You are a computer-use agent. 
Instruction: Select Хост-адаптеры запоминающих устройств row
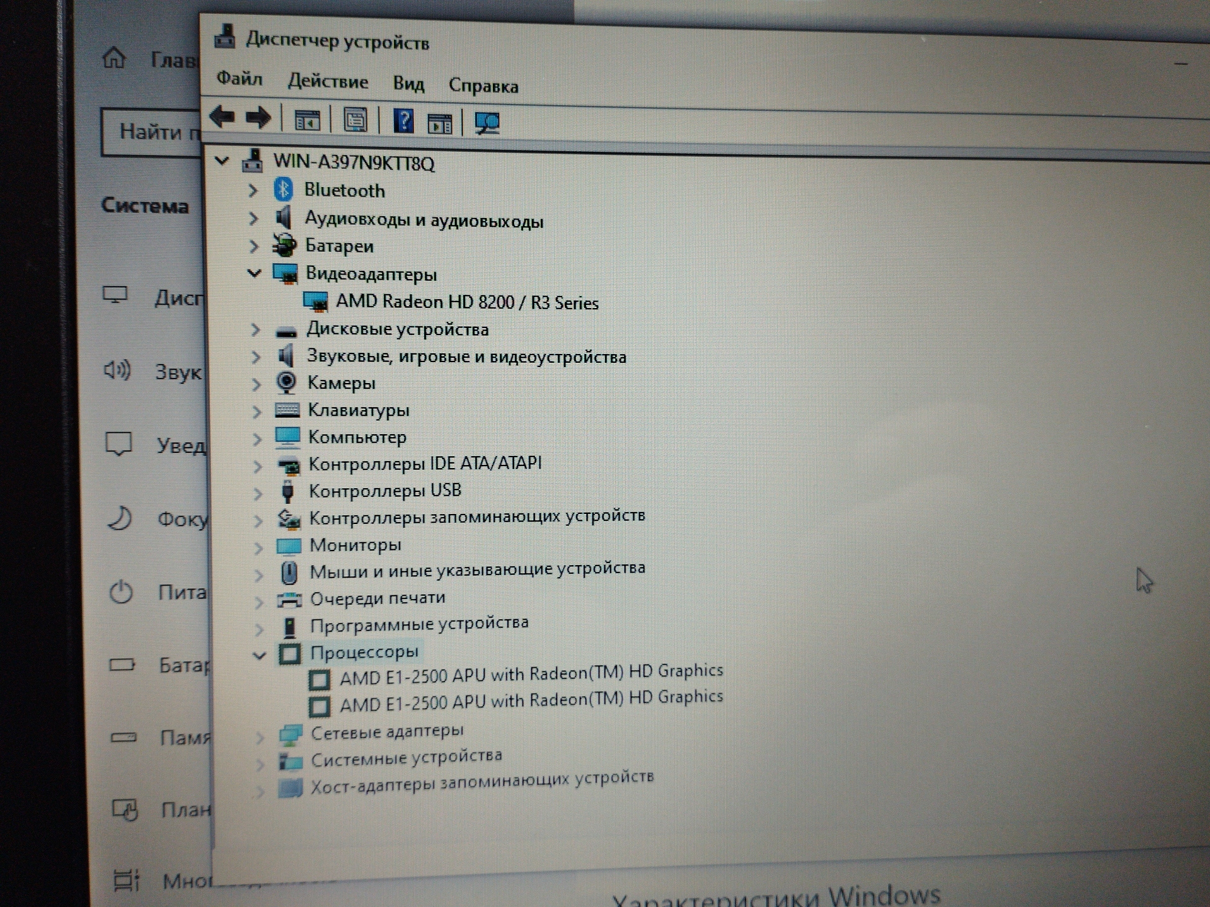pyautogui.click(x=482, y=782)
